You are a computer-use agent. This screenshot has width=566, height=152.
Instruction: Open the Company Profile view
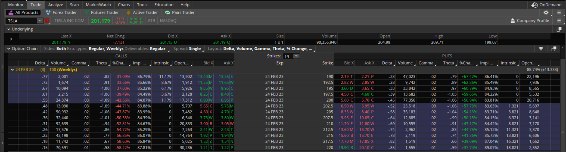pyautogui.click(x=529, y=21)
